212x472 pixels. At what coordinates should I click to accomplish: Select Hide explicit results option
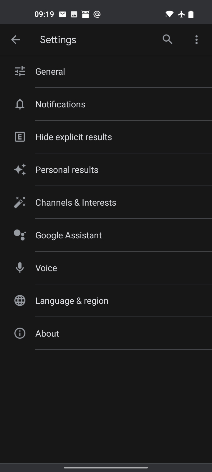74,137
